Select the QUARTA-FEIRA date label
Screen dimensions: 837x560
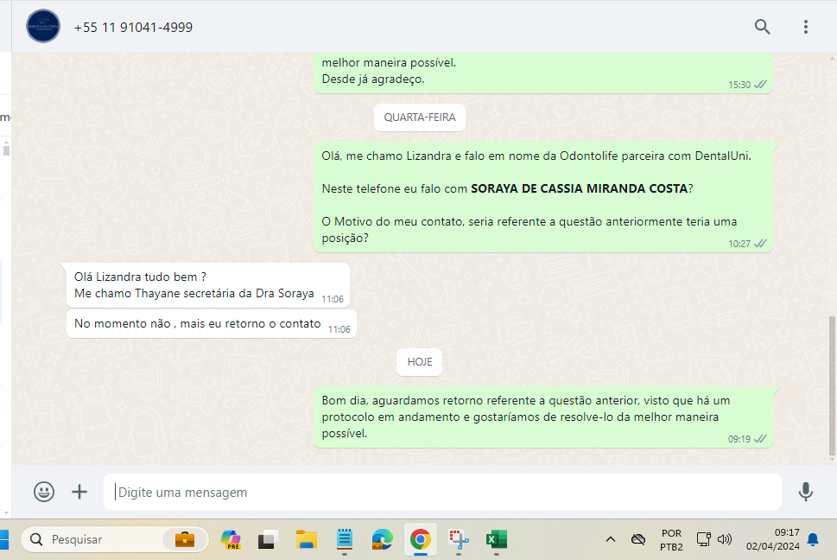420,118
